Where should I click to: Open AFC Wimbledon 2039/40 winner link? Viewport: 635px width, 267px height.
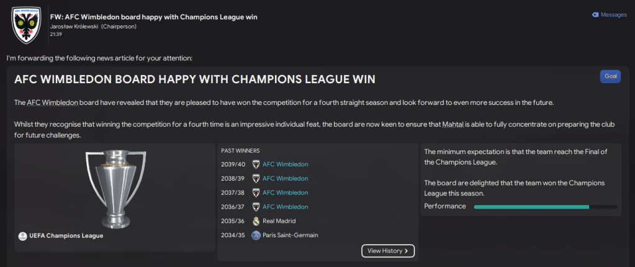[x=285, y=165]
